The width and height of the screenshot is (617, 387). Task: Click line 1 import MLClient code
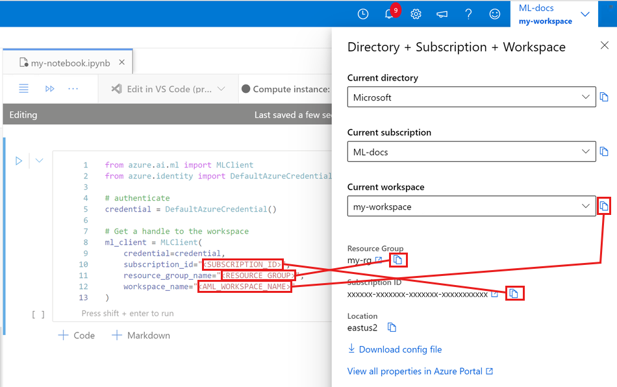179,165
